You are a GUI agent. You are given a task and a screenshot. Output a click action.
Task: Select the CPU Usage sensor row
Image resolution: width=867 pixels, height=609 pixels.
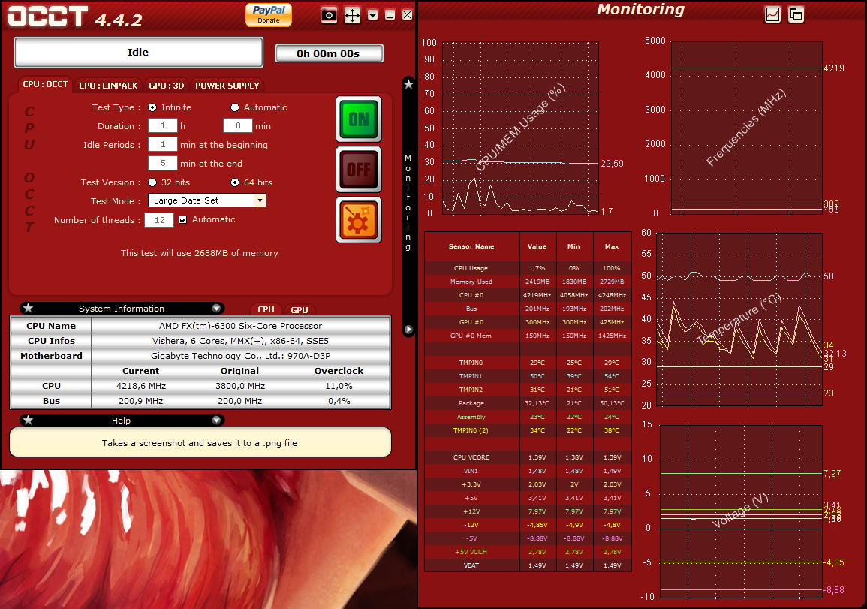coord(528,268)
